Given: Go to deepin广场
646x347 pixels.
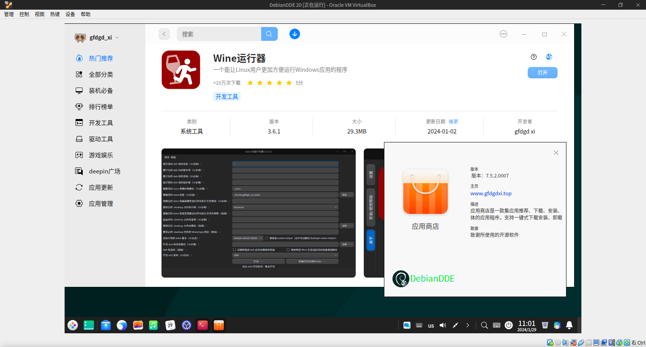Looking at the screenshot, I should coord(105,171).
